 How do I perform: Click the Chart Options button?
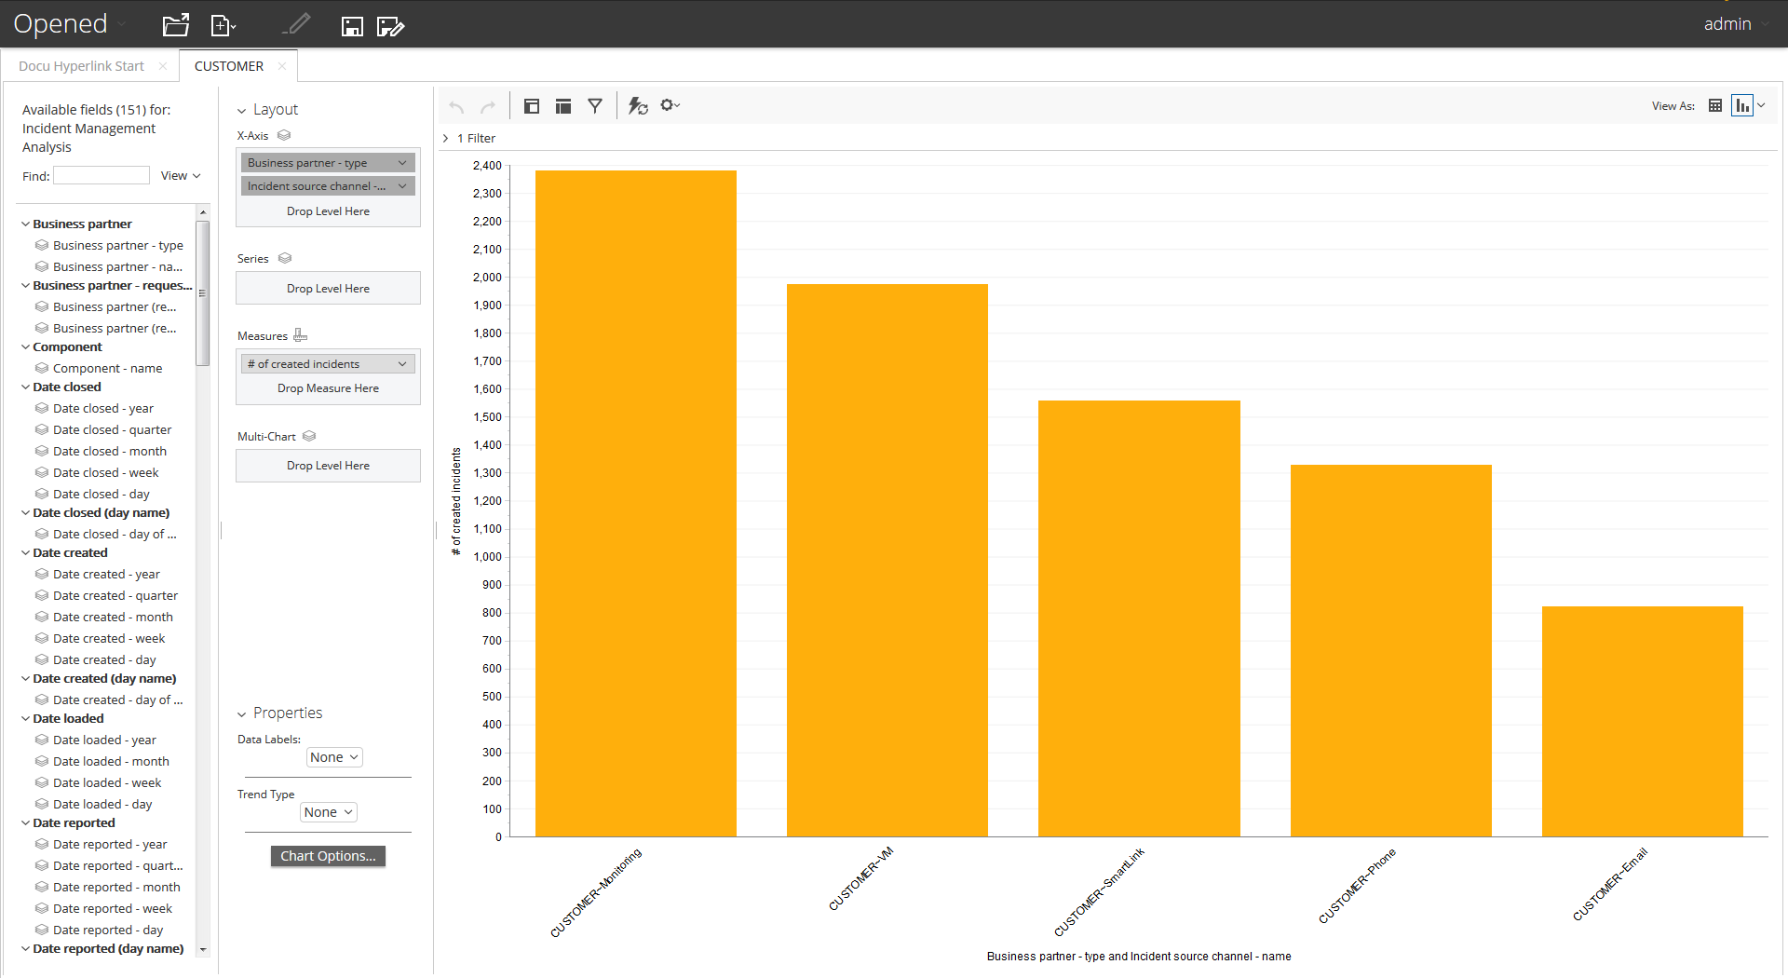click(x=328, y=856)
